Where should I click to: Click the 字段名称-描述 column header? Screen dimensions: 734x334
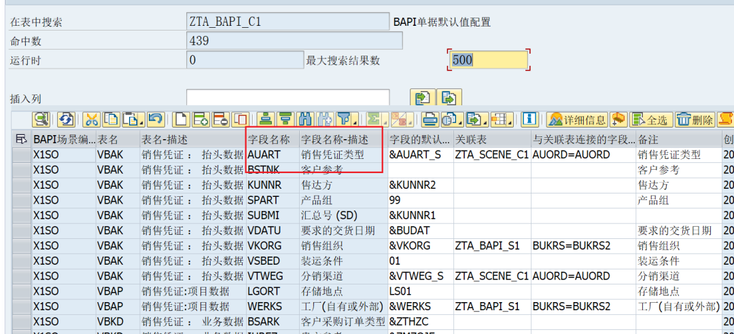pos(343,139)
